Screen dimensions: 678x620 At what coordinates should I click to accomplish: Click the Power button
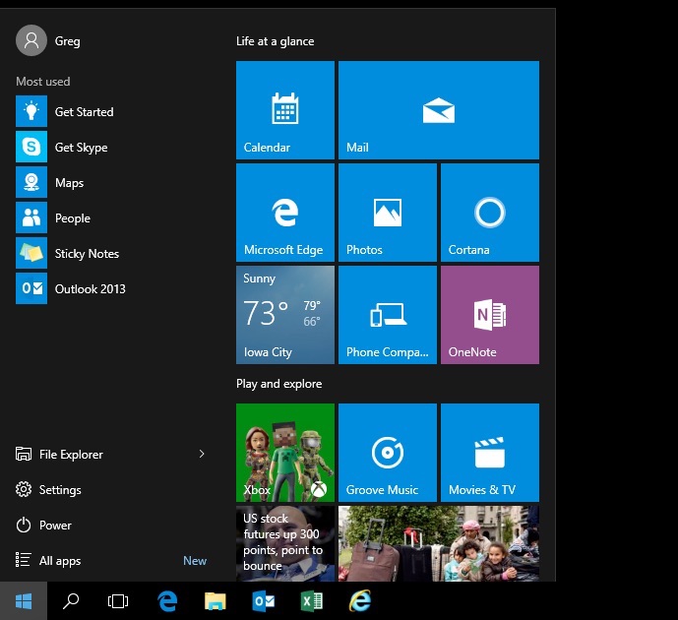click(54, 526)
